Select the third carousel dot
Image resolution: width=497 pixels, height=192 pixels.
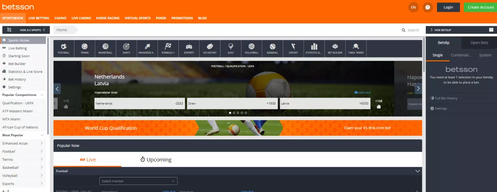click(x=238, y=113)
